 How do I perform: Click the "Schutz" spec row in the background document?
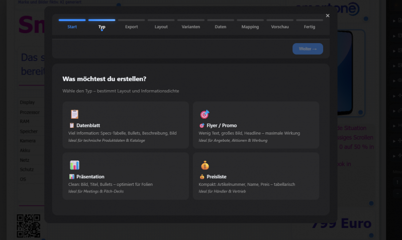point(27,169)
